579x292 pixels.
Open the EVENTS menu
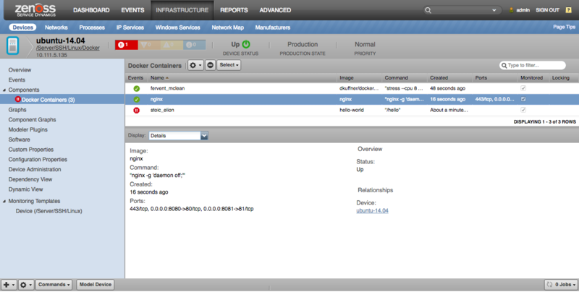pyautogui.click(x=132, y=10)
